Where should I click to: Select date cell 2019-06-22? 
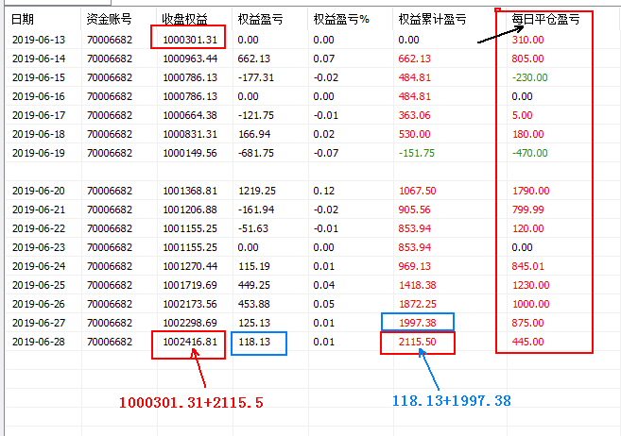coord(39,228)
